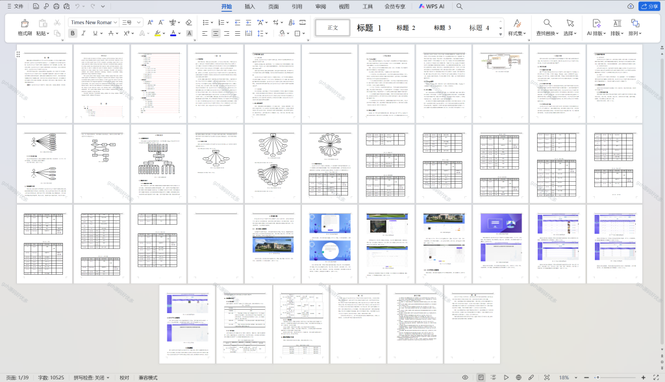Screen dimensions: 665x382
Task: Click the Decrease Indent icon
Action: 238,23
